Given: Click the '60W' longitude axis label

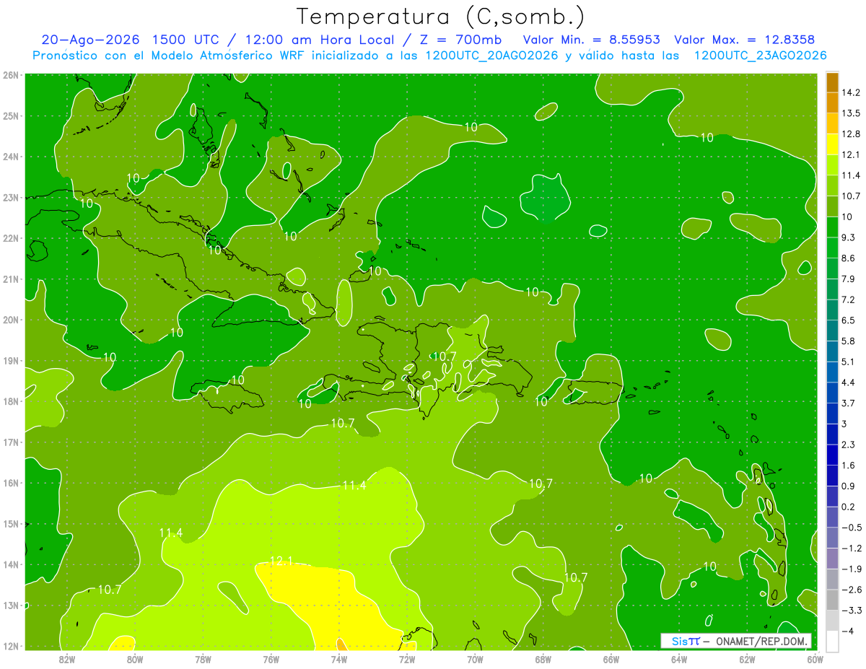Looking at the screenshot, I should [x=815, y=658].
